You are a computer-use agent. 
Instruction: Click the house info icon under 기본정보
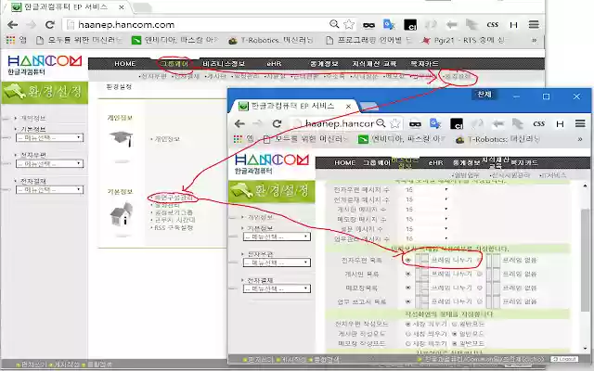pos(122,214)
